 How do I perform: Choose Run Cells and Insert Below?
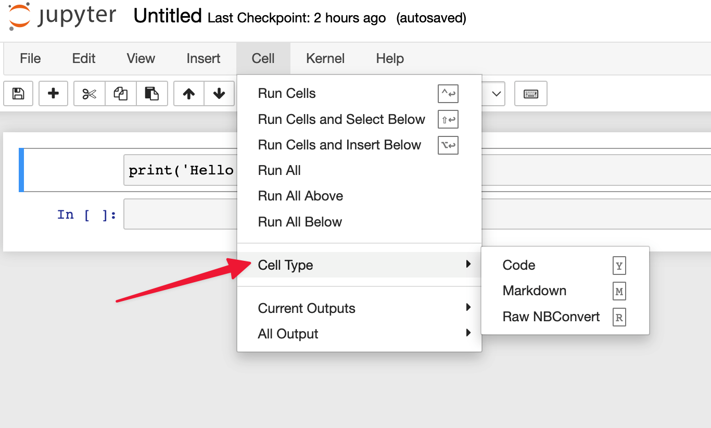click(x=359, y=145)
